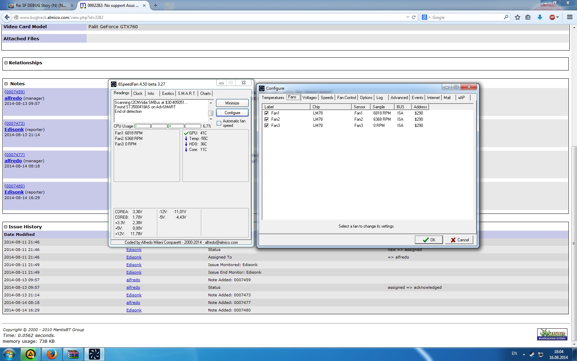Open the AIMP taskbar icon
Viewport: 577px width, 361px height.
point(31,354)
